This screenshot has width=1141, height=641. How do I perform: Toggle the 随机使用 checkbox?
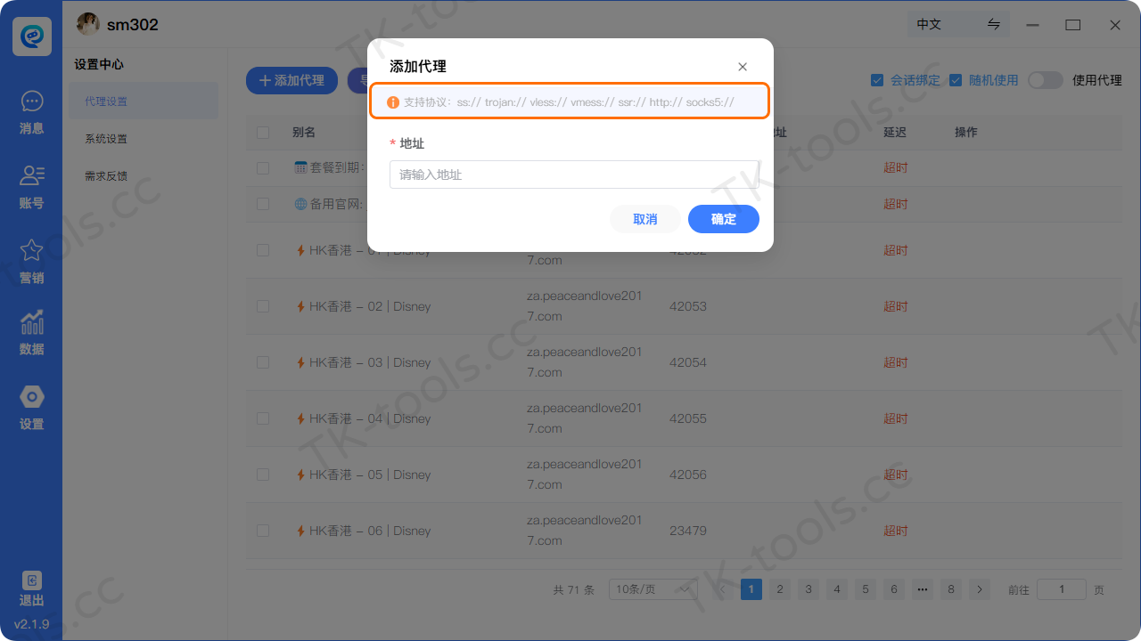pos(956,80)
